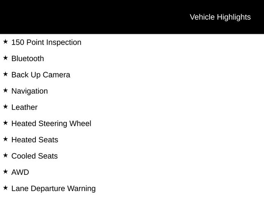Select the Heated Seats text

point(35,140)
